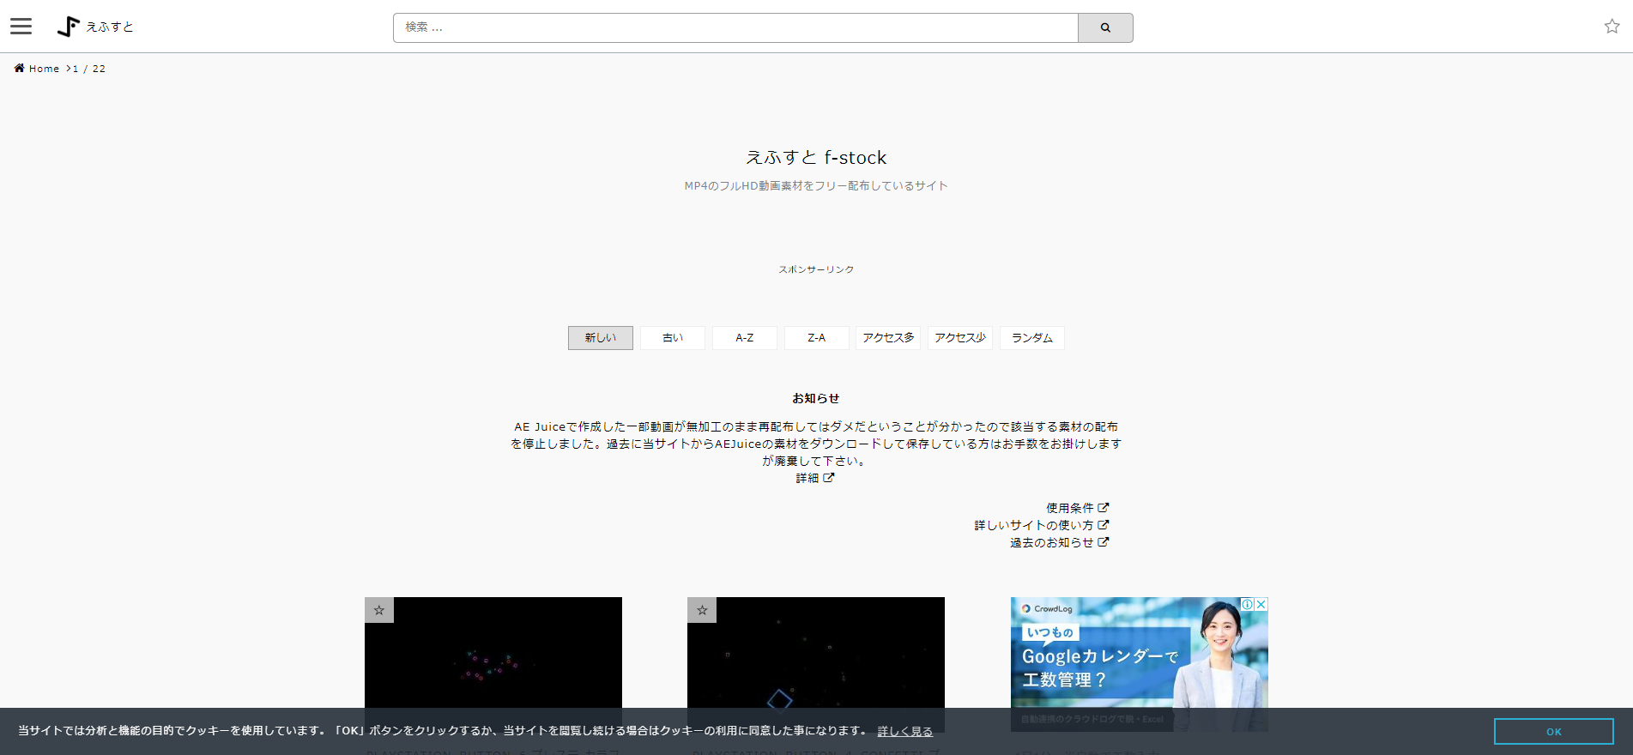Image resolution: width=1633 pixels, height=755 pixels.
Task: Favorite the first video thumbnail with star
Action: click(x=379, y=610)
